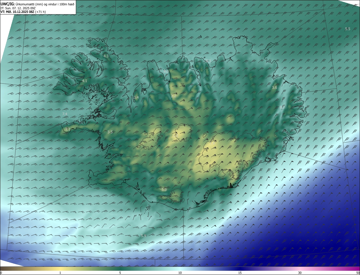Select the 3.4 value label on the map
This screenshot has height=275, width=360.
tap(136, 98)
